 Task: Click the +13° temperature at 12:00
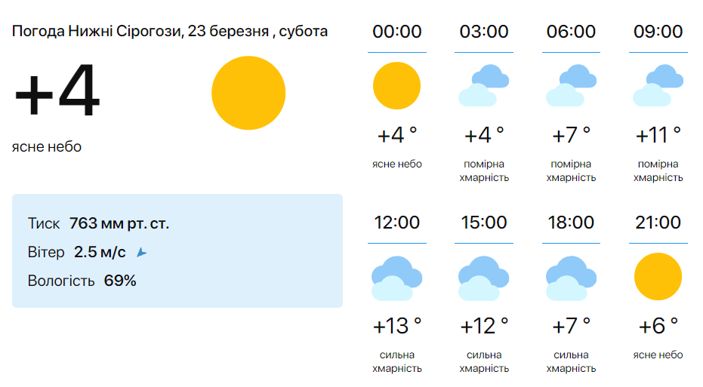(x=397, y=326)
